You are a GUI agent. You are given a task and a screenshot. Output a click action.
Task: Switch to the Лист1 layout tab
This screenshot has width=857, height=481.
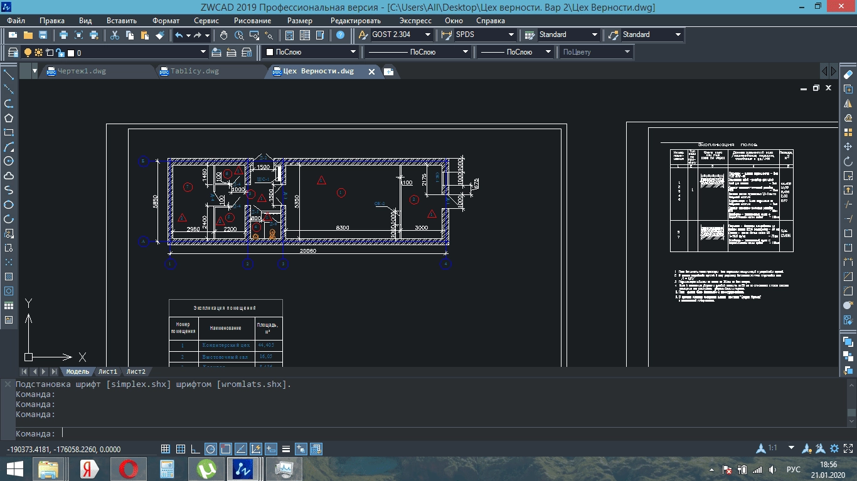click(x=108, y=372)
